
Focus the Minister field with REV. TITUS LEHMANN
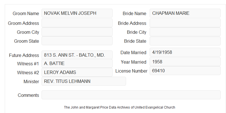(x=84, y=81)
